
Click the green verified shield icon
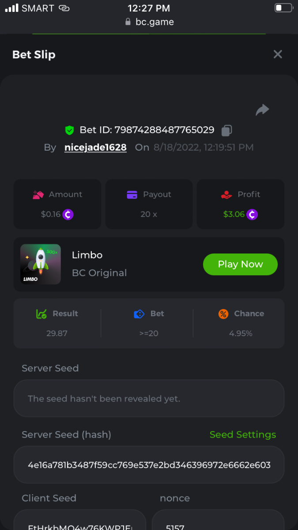point(69,130)
